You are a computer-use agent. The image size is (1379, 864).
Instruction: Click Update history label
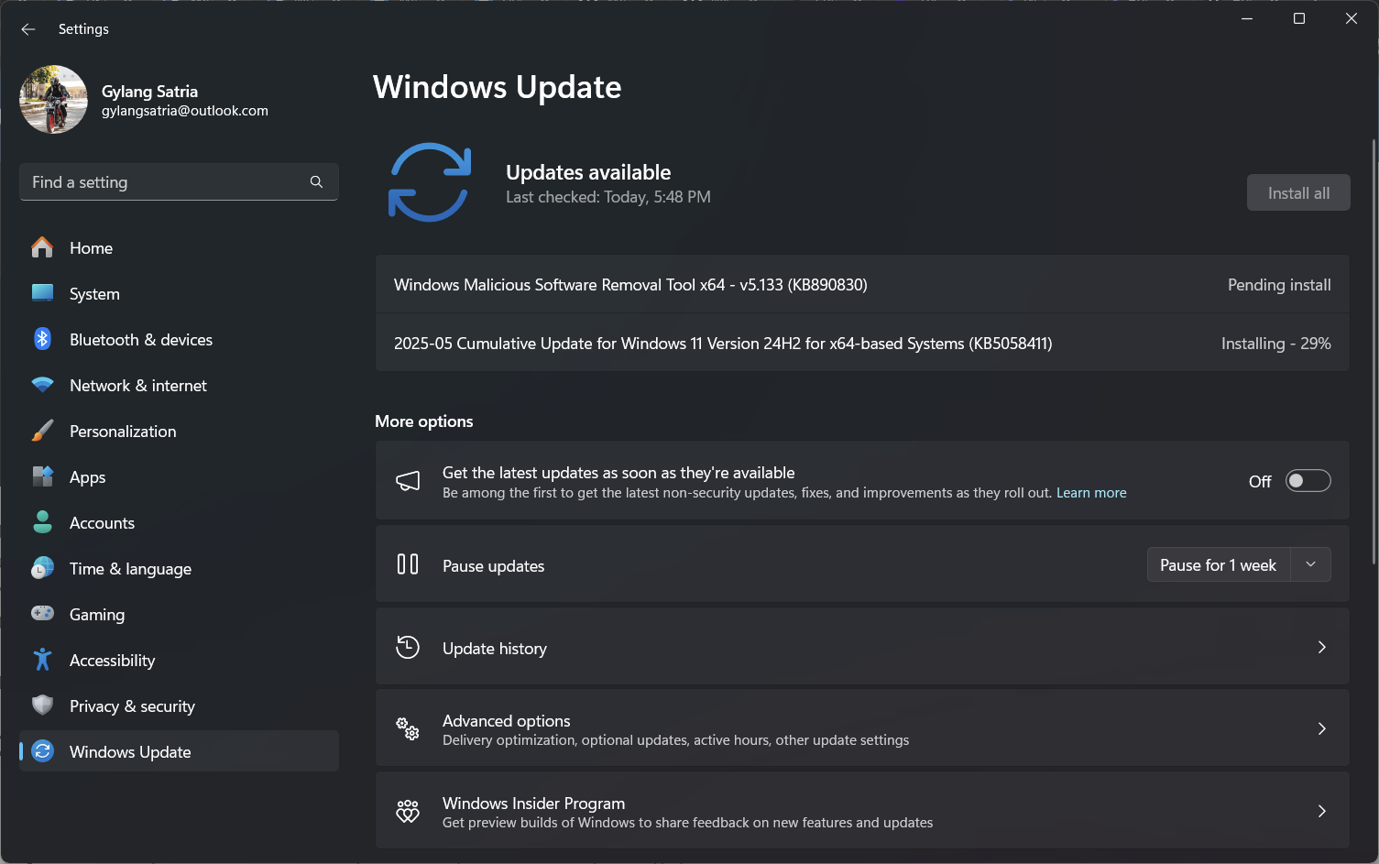tap(495, 648)
